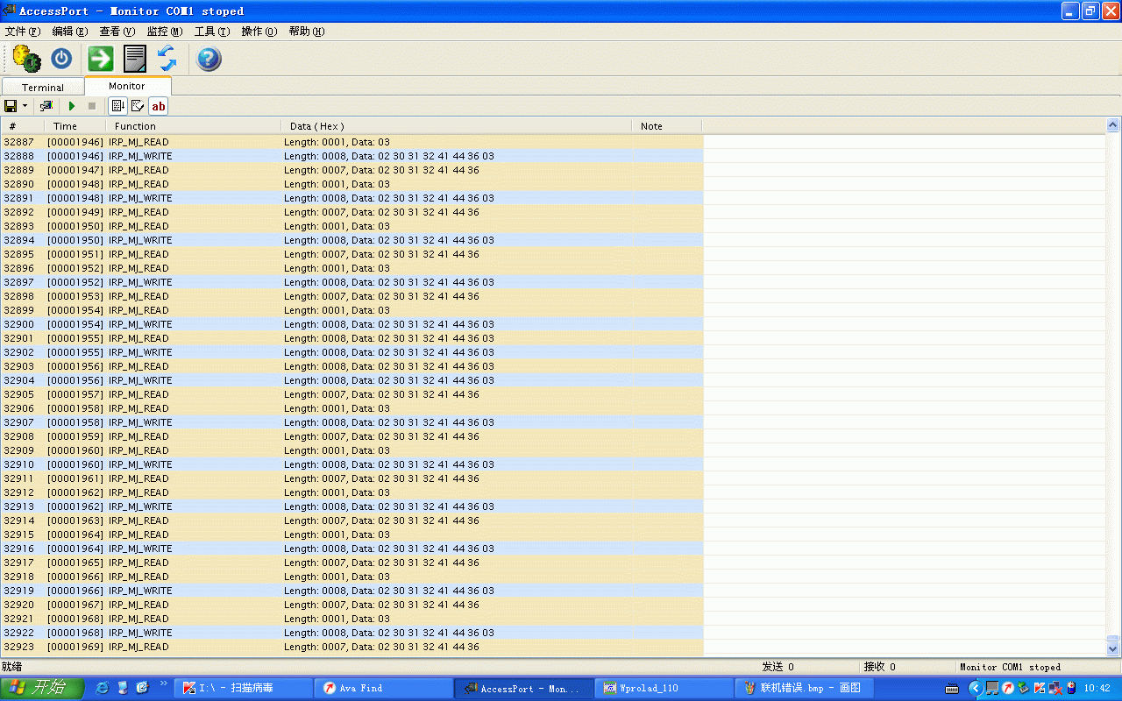Expand hidden system tray icons
The height and width of the screenshot is (701, 1122).
tap(974, 688)
